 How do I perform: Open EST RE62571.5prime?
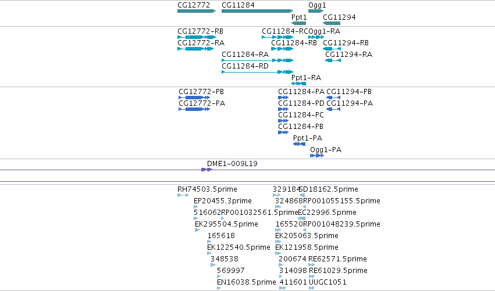[338, 260]
